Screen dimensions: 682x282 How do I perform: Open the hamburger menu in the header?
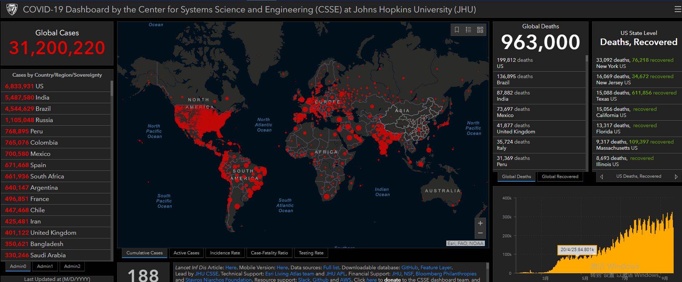pos(678,9)
